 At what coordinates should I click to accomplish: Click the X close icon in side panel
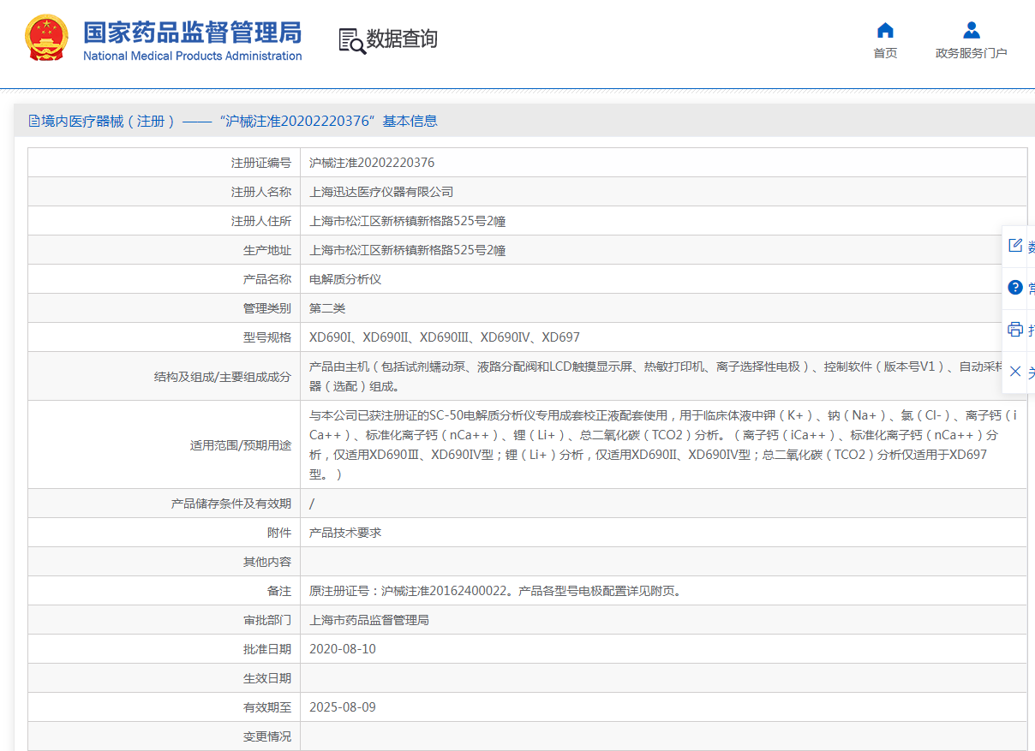coord(1015,372)
